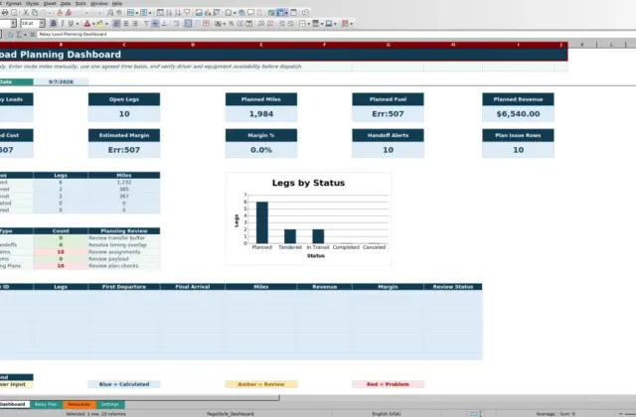
Task: Click the Insert Chart icon
Action: 208,13
